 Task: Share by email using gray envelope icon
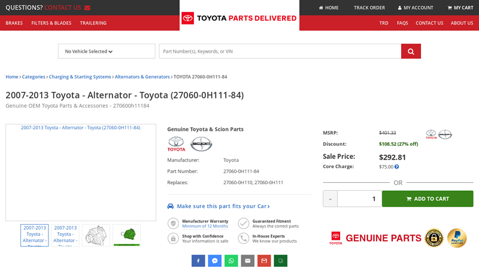pos(248,261)
